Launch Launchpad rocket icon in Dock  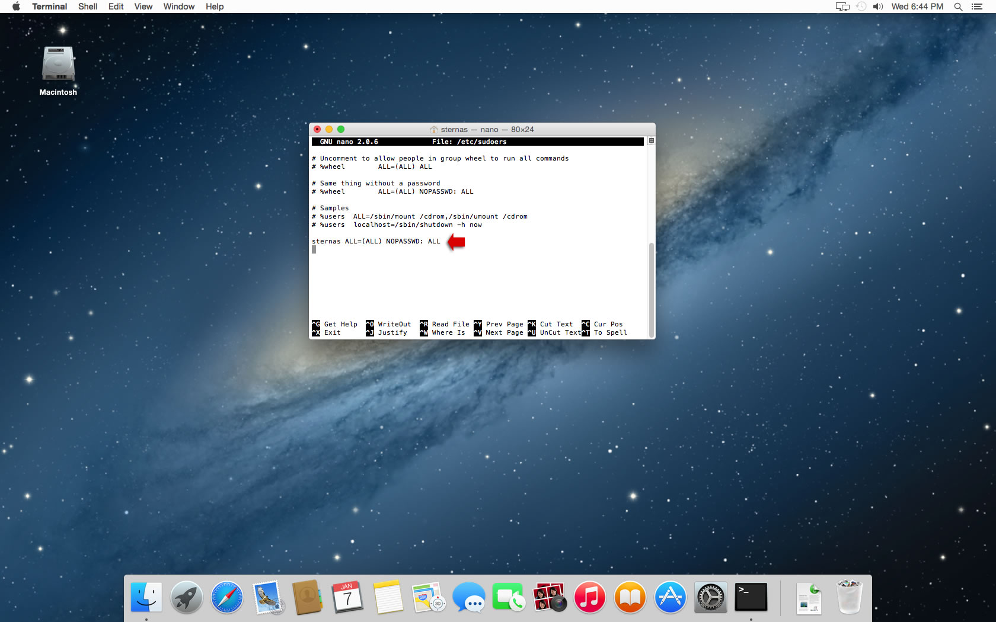point(187,597)
